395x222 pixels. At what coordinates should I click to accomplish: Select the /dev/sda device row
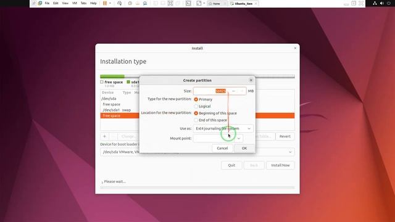pos(120,99)
